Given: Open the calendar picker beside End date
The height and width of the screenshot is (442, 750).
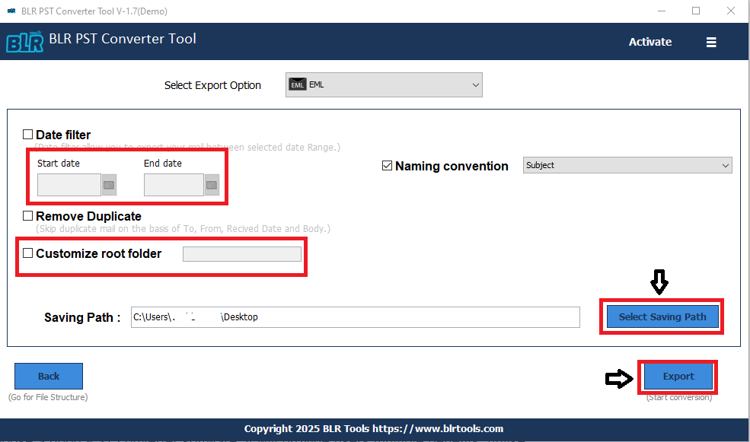Looking at the screenshot, I should click(x=210, y=184).
